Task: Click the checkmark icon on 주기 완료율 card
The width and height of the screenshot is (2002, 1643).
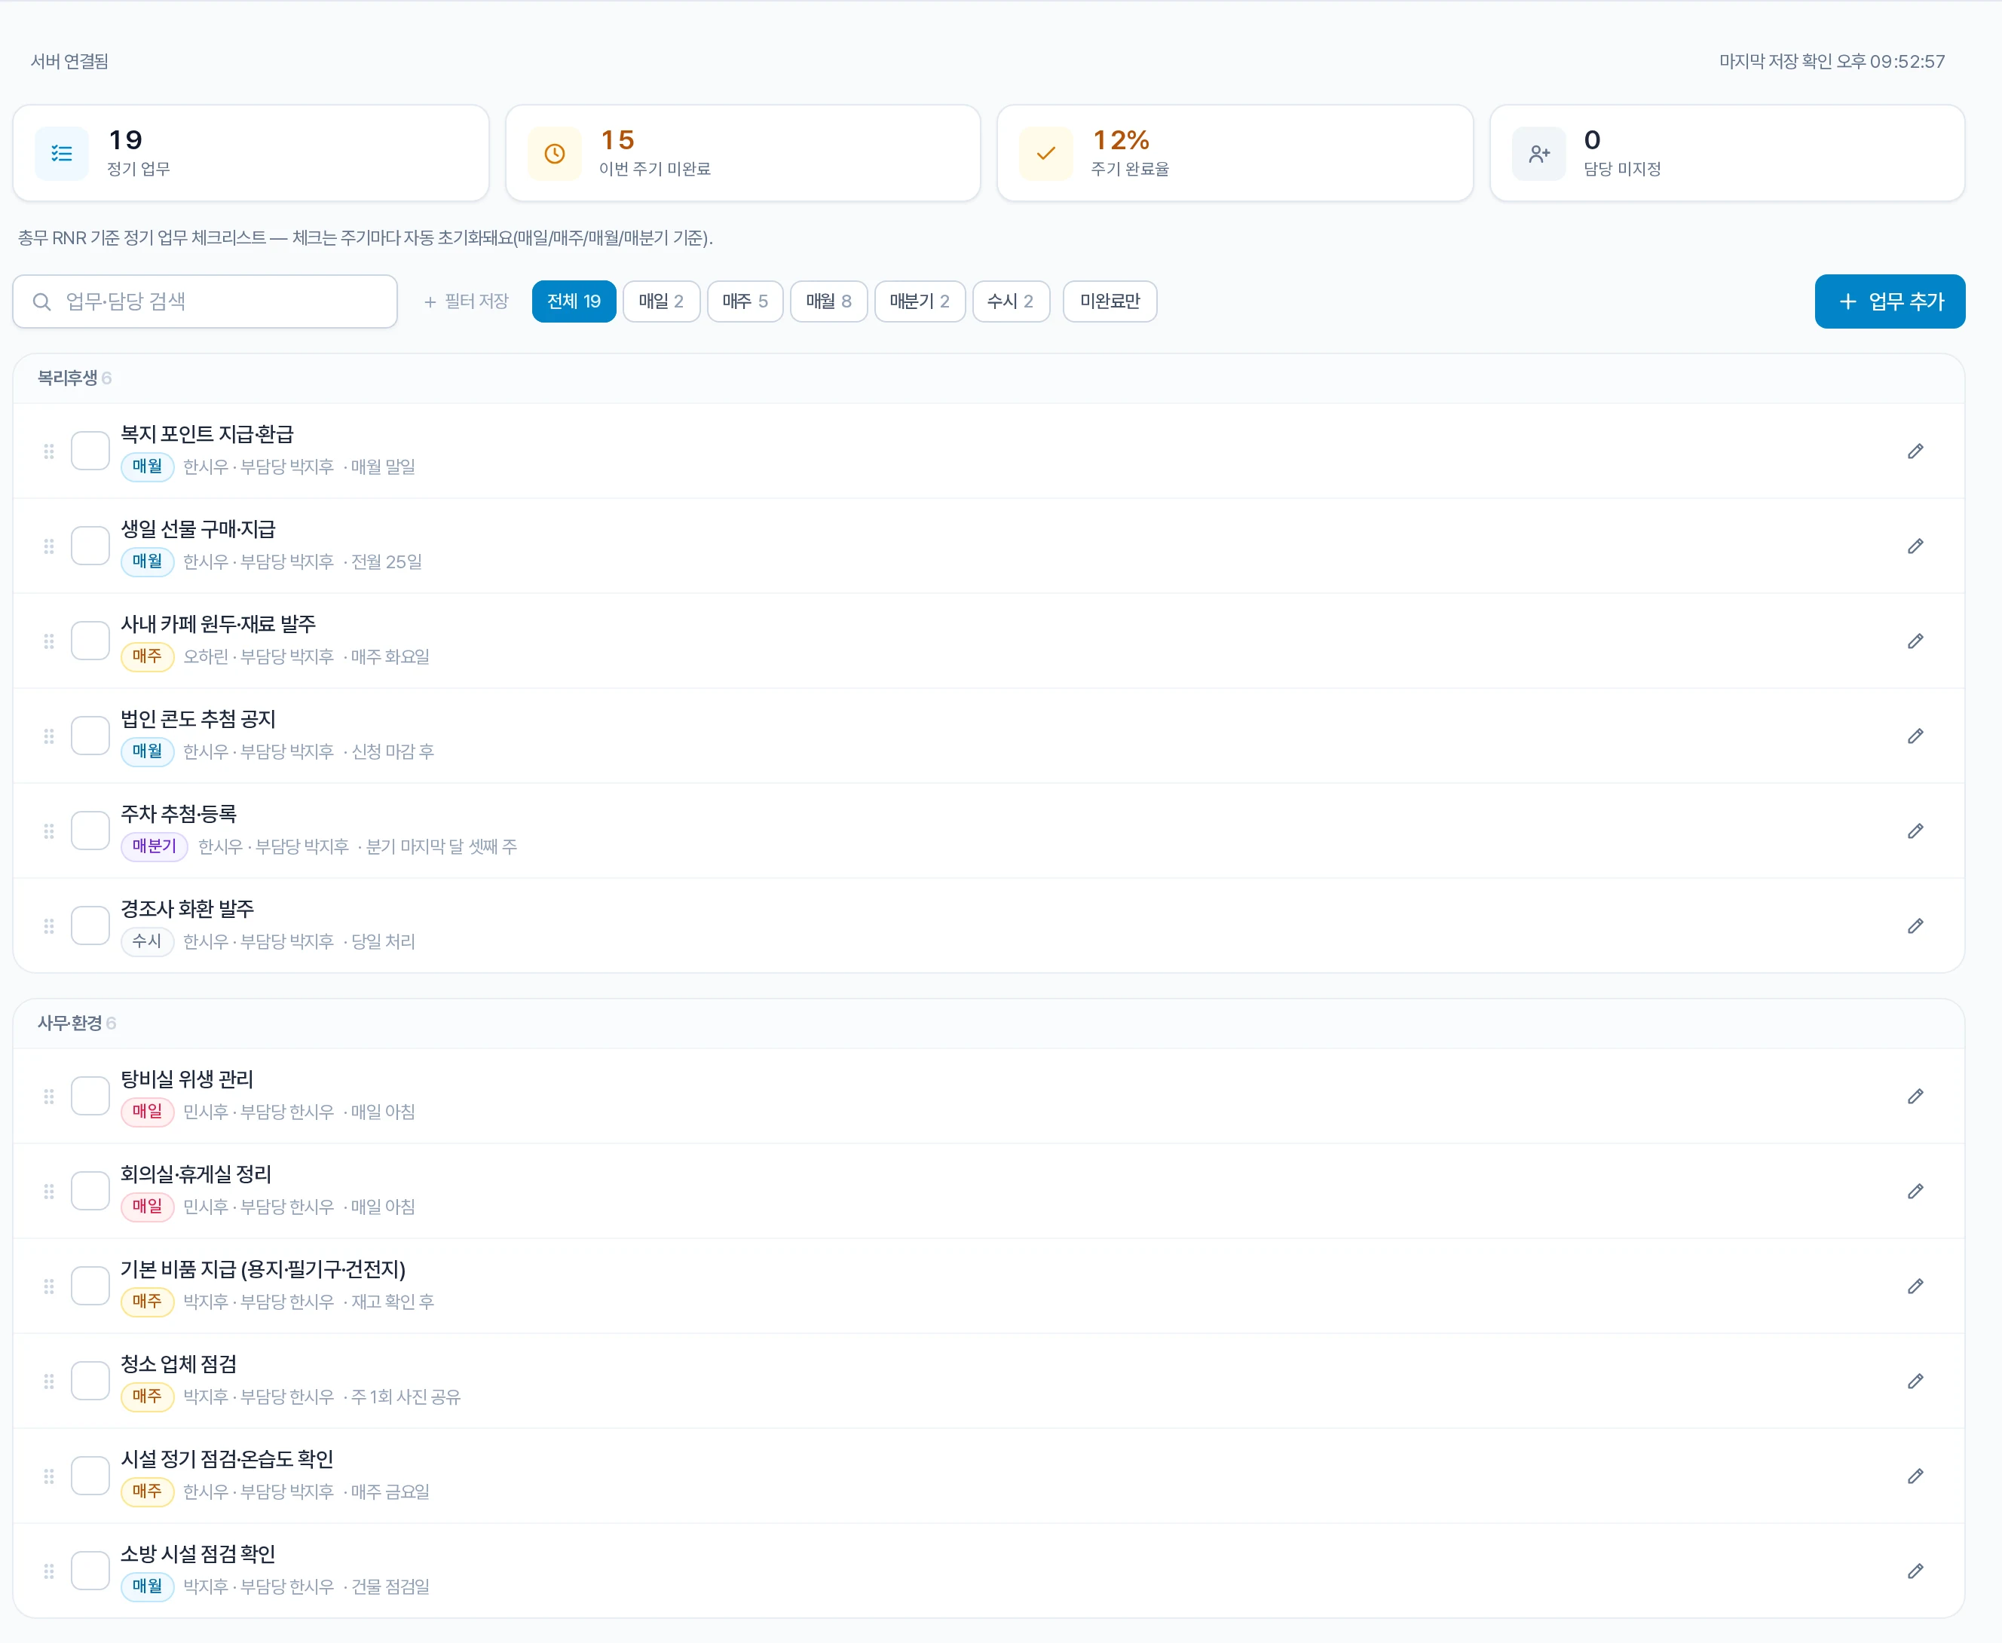Action: point(1046,153)
